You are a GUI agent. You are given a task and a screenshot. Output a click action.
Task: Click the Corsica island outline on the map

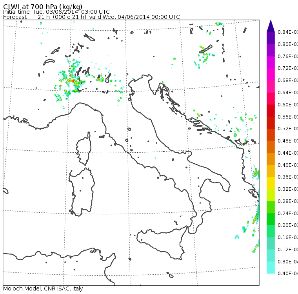[84, 149]
